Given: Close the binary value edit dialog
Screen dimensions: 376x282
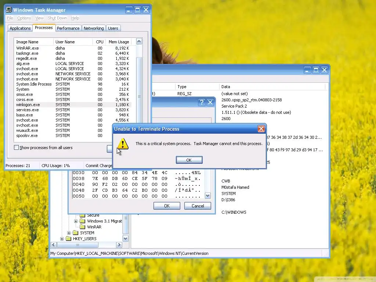Looking at the screenshot, I should (x=210, y=102).
